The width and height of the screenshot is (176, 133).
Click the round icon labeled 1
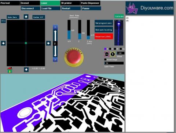pos(113,54)
